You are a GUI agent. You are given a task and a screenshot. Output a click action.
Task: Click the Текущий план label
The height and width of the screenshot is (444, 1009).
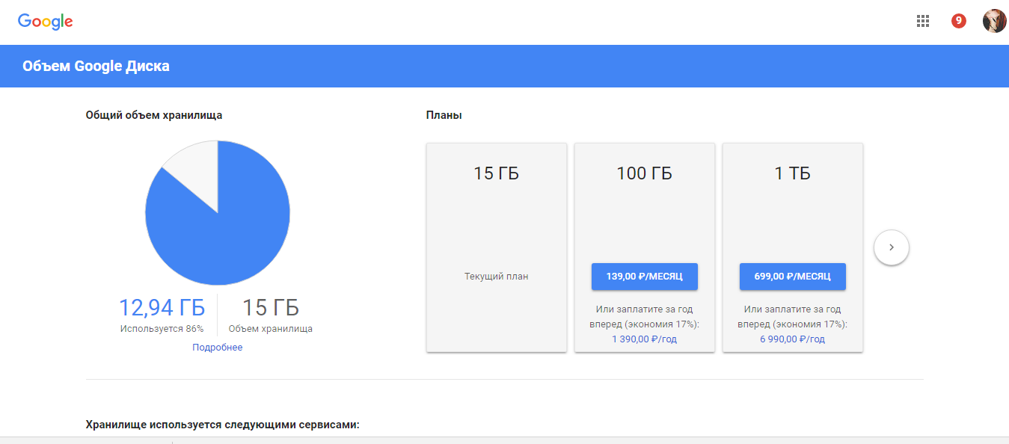(x=496, y=274)
